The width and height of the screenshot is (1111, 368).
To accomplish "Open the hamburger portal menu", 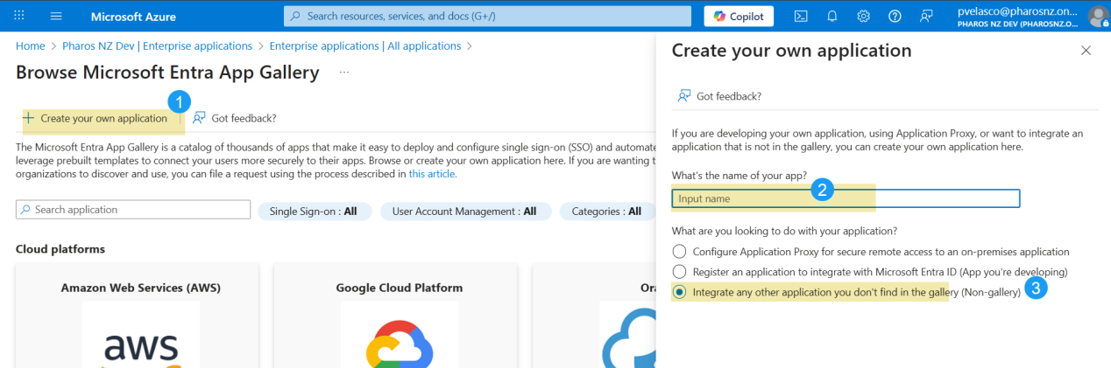I will 57,17.
